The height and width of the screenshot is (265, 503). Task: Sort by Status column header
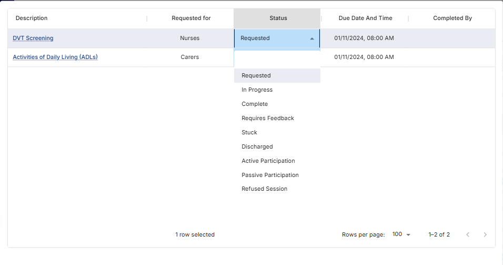[278, 18]
